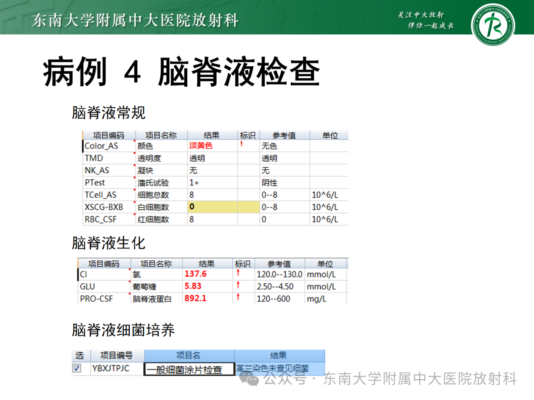Image resolution: width=534 pixels, height=400 pixels.
Task: Click the 细胞总数 item name cell
Action: (161, 195)
